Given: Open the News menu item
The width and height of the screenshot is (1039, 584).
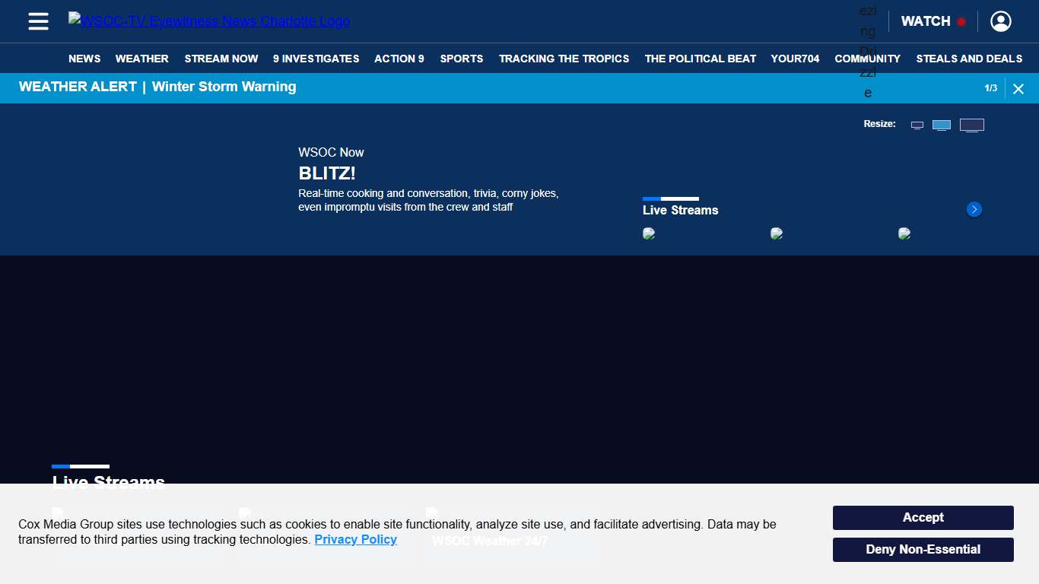Looking at the screenshot, I should pyautogui.click(x=84, y=59).
